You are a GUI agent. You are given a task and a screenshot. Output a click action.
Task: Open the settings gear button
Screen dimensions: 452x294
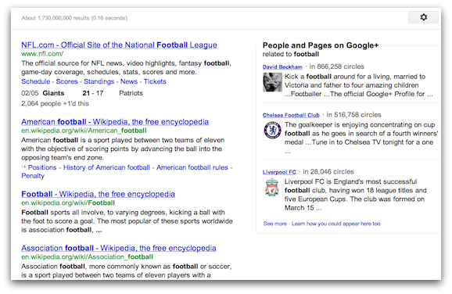point(423,17)
